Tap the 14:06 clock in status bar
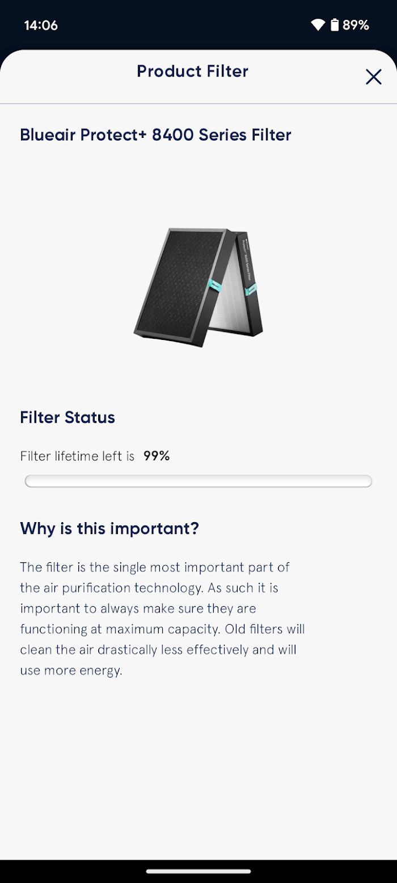 tap(41, 26)
